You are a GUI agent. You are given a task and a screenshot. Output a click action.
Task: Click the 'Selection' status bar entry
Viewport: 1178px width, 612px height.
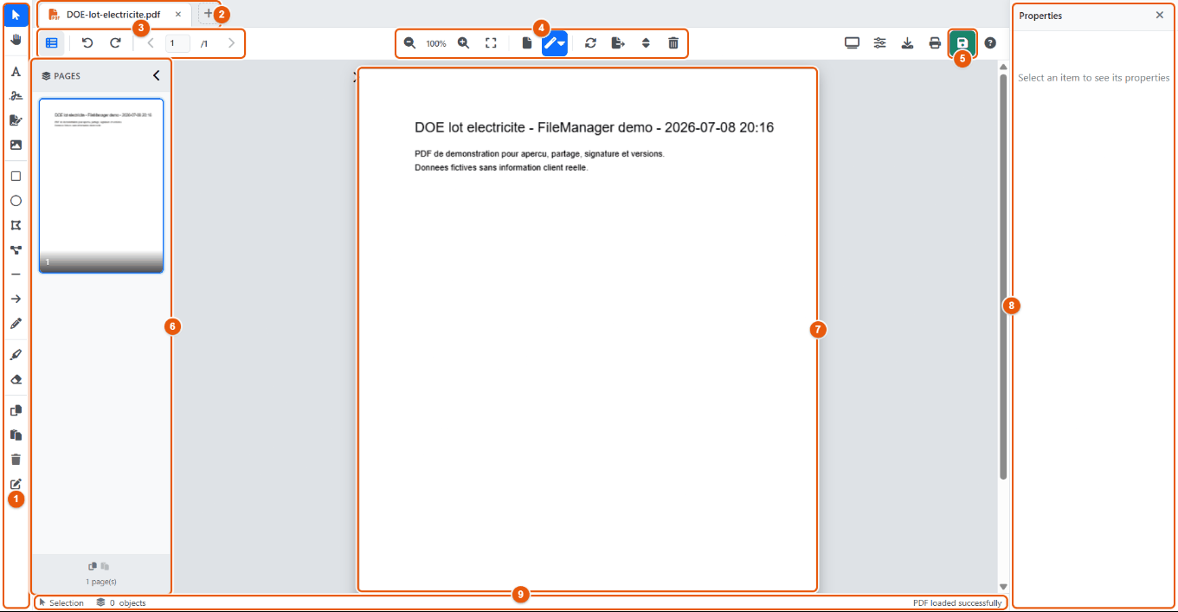click(x=61, y=602)
